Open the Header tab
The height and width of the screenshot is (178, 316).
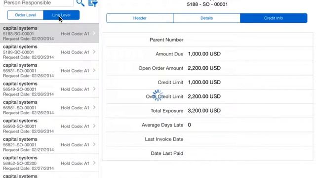140,18
